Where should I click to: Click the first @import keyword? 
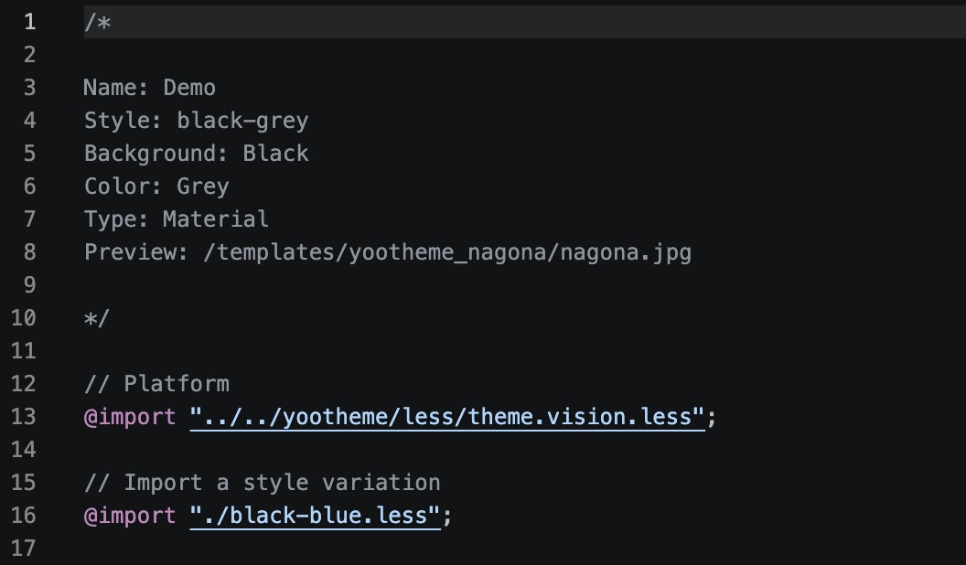130,417
